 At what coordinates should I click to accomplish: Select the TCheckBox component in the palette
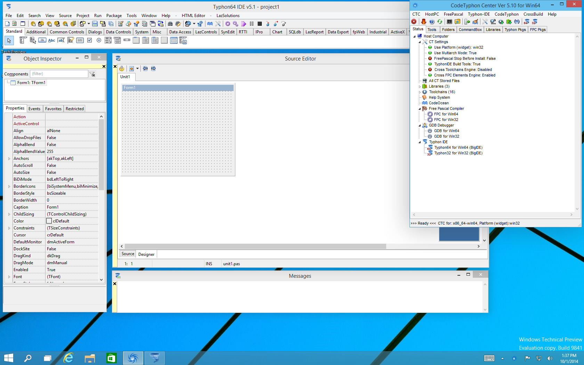click(x=89, y=40)
